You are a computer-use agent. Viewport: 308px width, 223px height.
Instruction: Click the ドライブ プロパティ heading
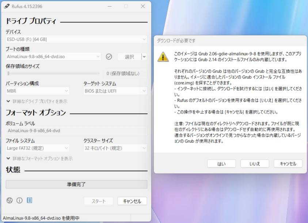31,21
